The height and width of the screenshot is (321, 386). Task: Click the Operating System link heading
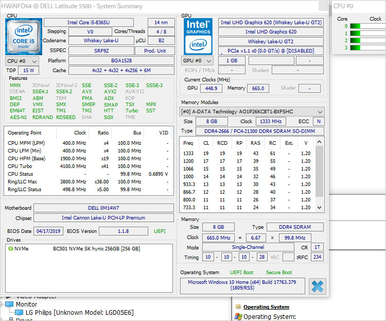(266, 307)
